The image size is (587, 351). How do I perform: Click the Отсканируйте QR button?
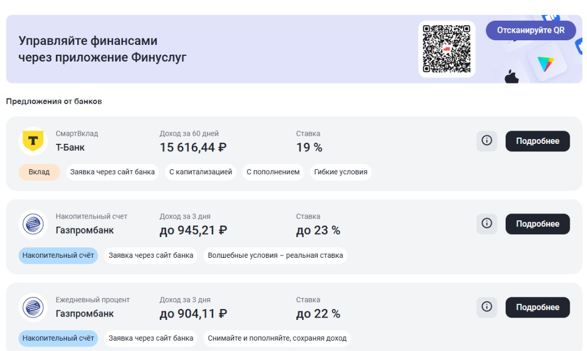coord(530,30)
